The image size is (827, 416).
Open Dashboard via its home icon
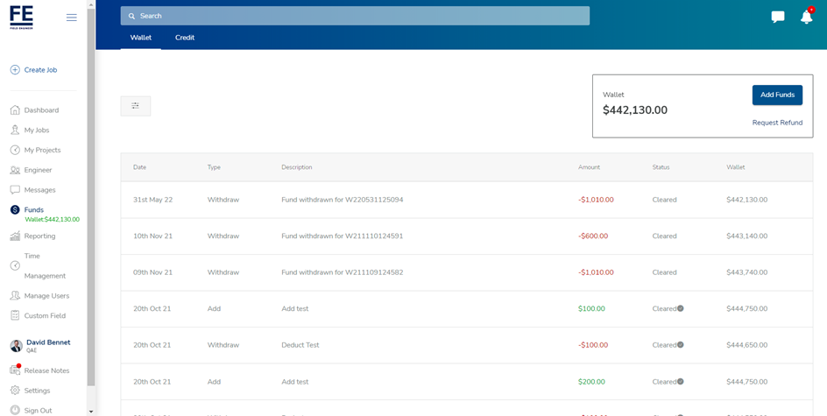pos(15,110)
